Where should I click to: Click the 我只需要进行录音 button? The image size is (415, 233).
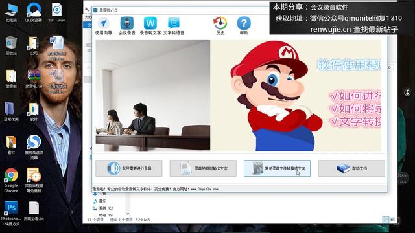click(129, 168)
